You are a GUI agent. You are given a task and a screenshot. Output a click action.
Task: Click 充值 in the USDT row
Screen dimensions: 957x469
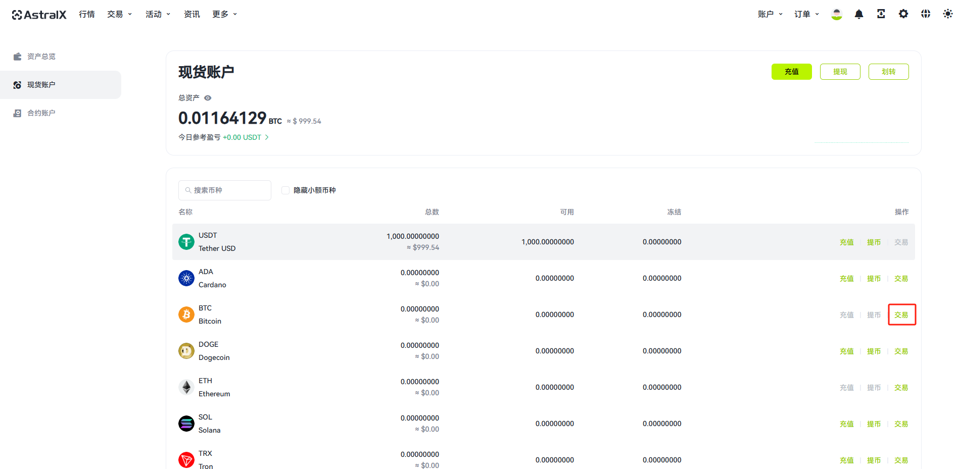pos(847,242)
